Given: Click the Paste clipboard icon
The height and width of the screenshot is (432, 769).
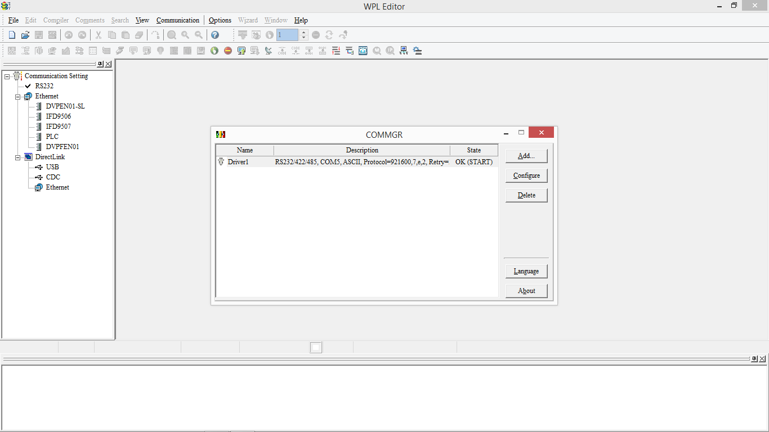Looking at the screenshot, I should [x=126, y=35].
